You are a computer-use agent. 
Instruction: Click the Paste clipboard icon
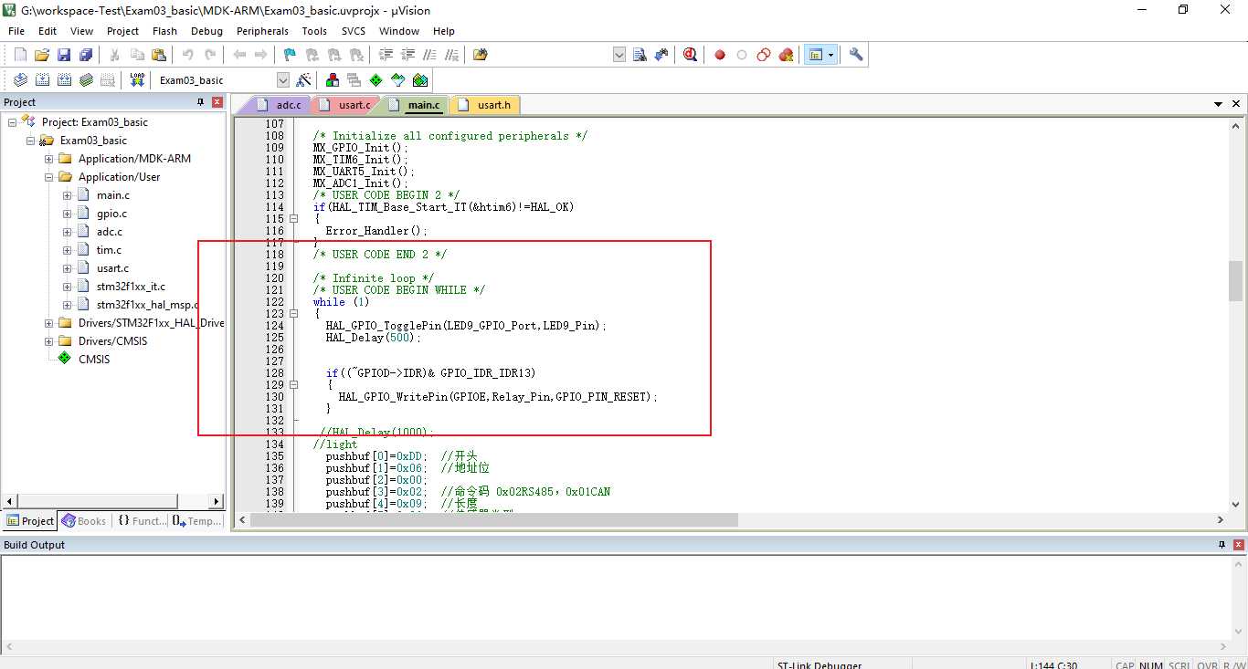[x=159, y=55]
